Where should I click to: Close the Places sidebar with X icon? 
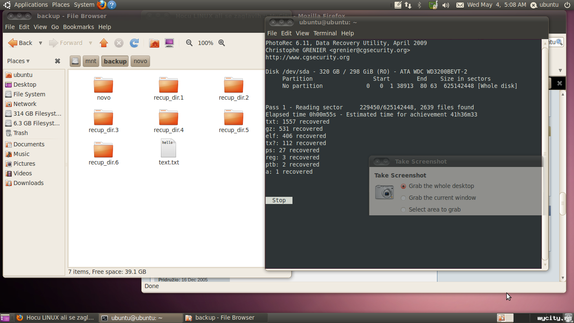point(58,61)
